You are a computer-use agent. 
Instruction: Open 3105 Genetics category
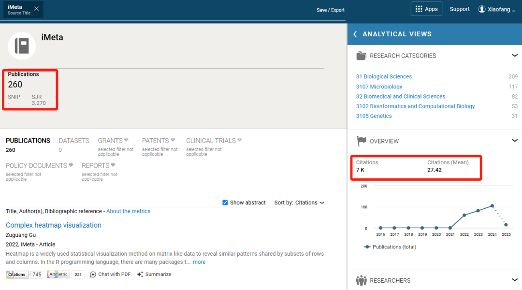374,116
